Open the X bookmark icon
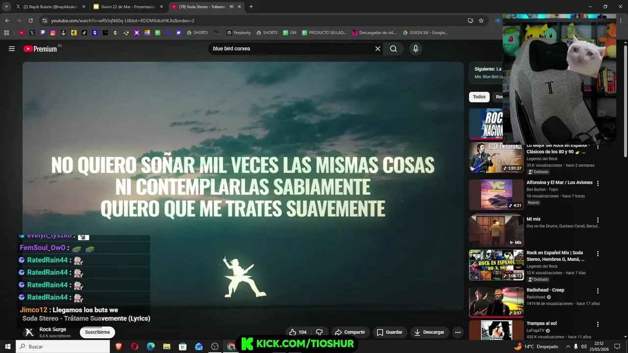This screenshot has width=628, height=353. click(32, 33)
